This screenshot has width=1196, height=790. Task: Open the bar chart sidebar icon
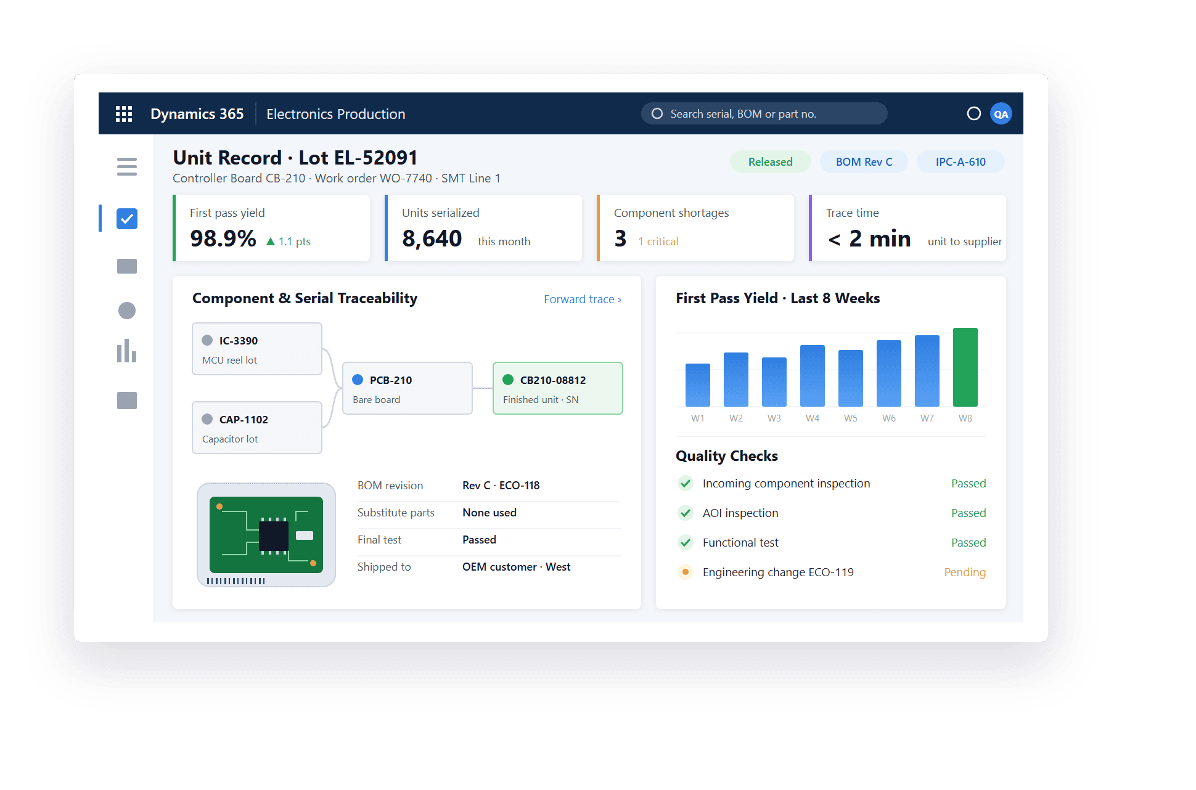pos(127,351)
